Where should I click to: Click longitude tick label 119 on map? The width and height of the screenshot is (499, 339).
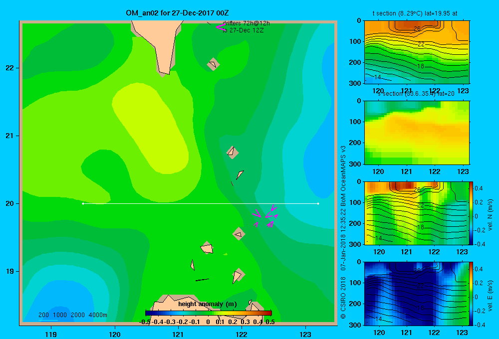coord(51,334)
